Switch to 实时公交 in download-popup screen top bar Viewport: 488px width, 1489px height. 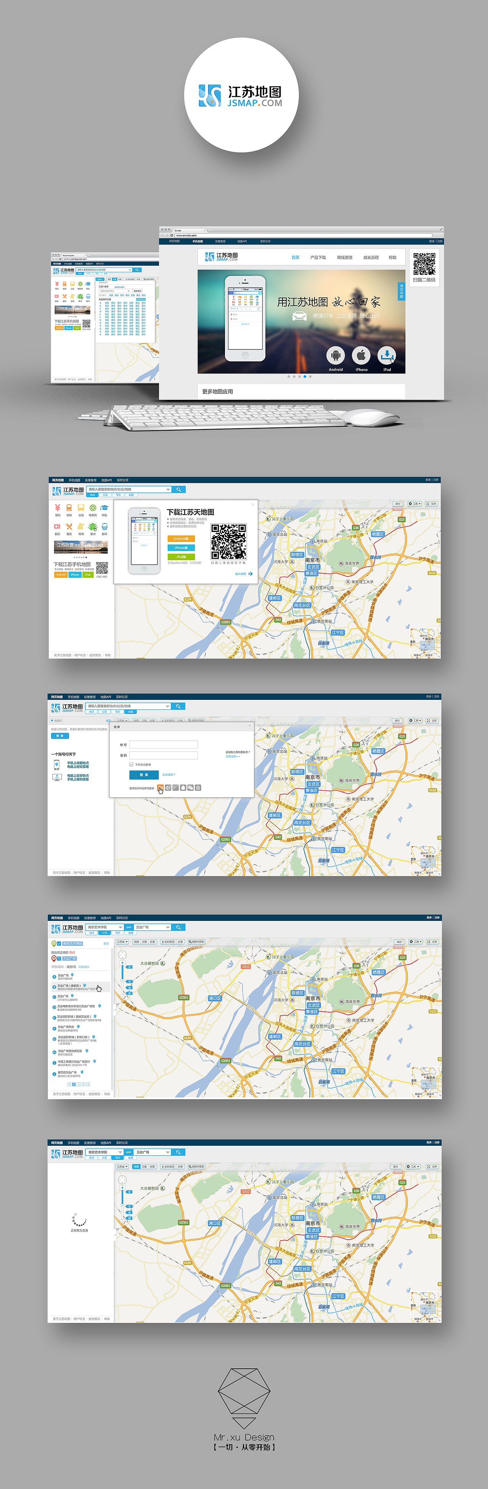pyautogui.click(x=122, y=480)
